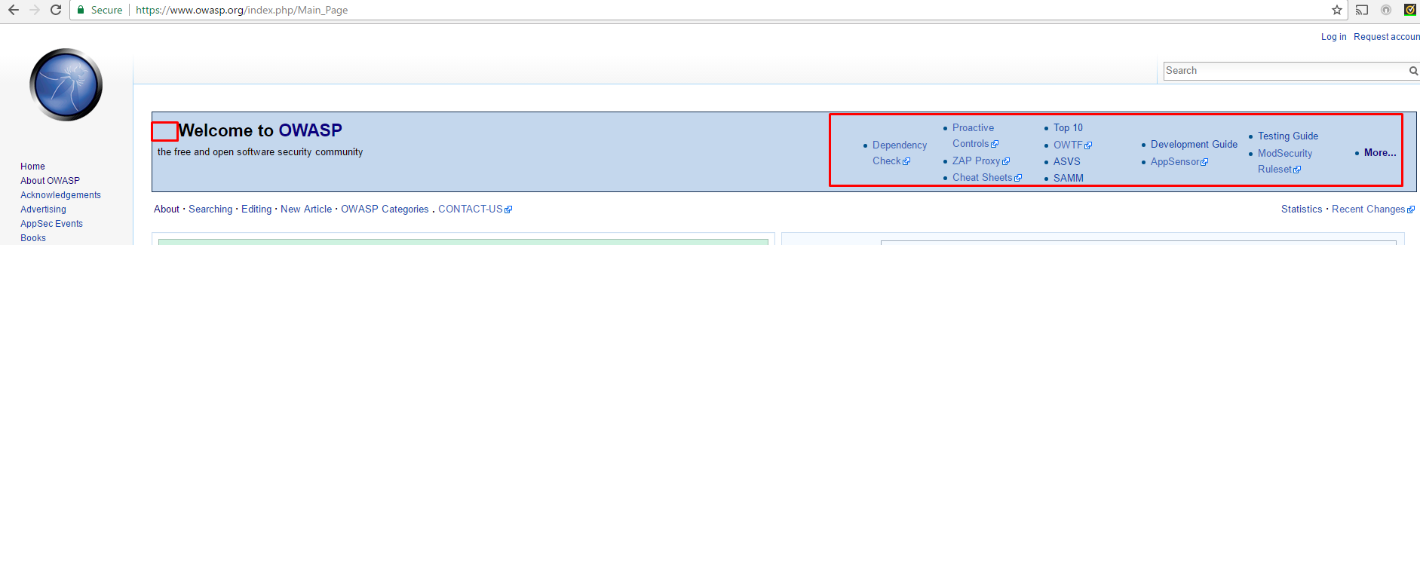The width and height of the screenshot is (1420, 581).
Task: Open the SAMM link
Action: point(1068,179)
